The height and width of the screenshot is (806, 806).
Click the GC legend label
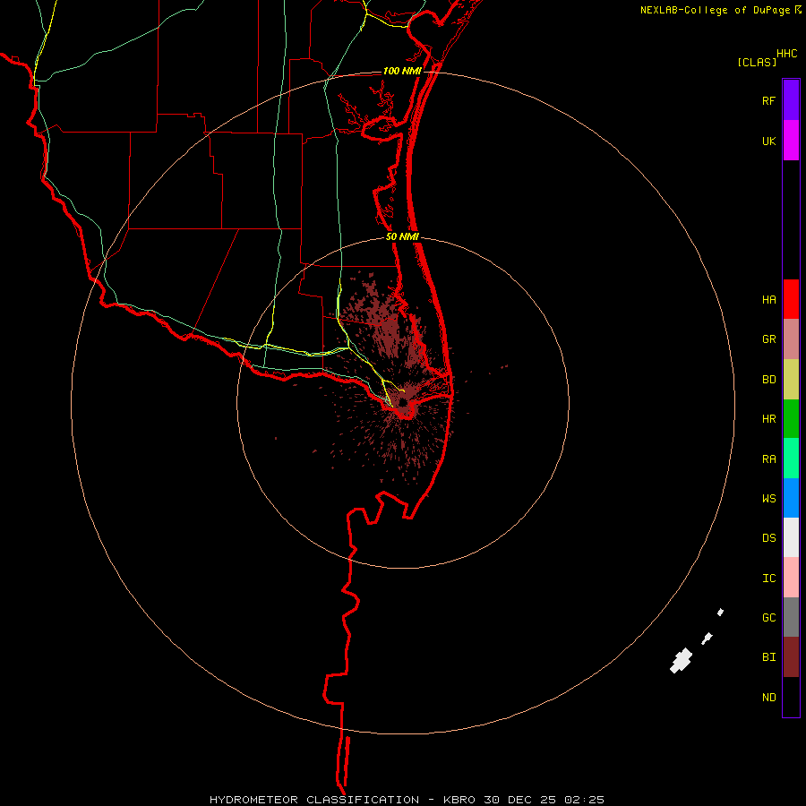(768, 618)
